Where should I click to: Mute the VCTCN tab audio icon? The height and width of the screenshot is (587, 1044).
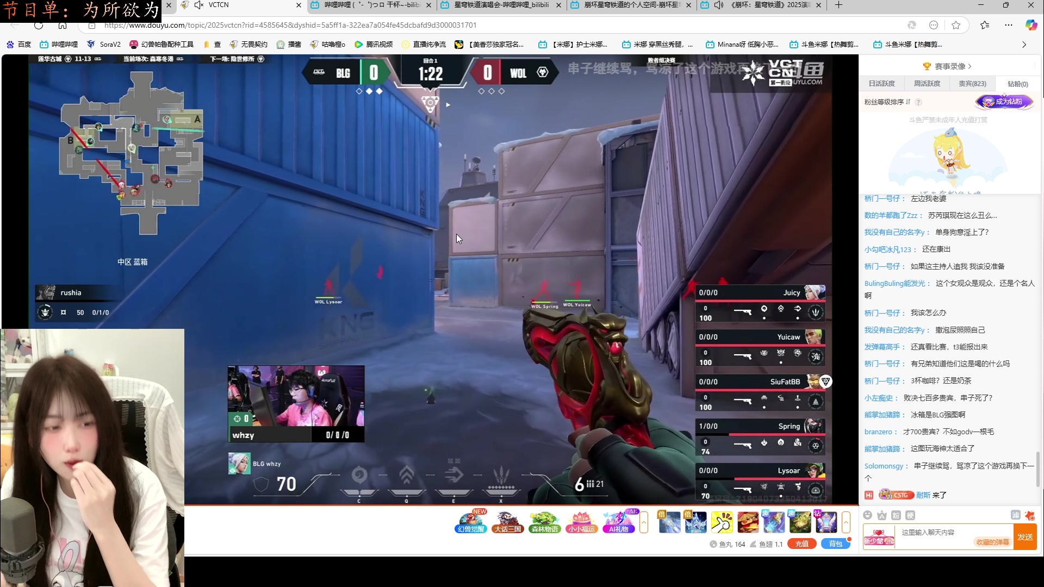(x=199, y=5)
